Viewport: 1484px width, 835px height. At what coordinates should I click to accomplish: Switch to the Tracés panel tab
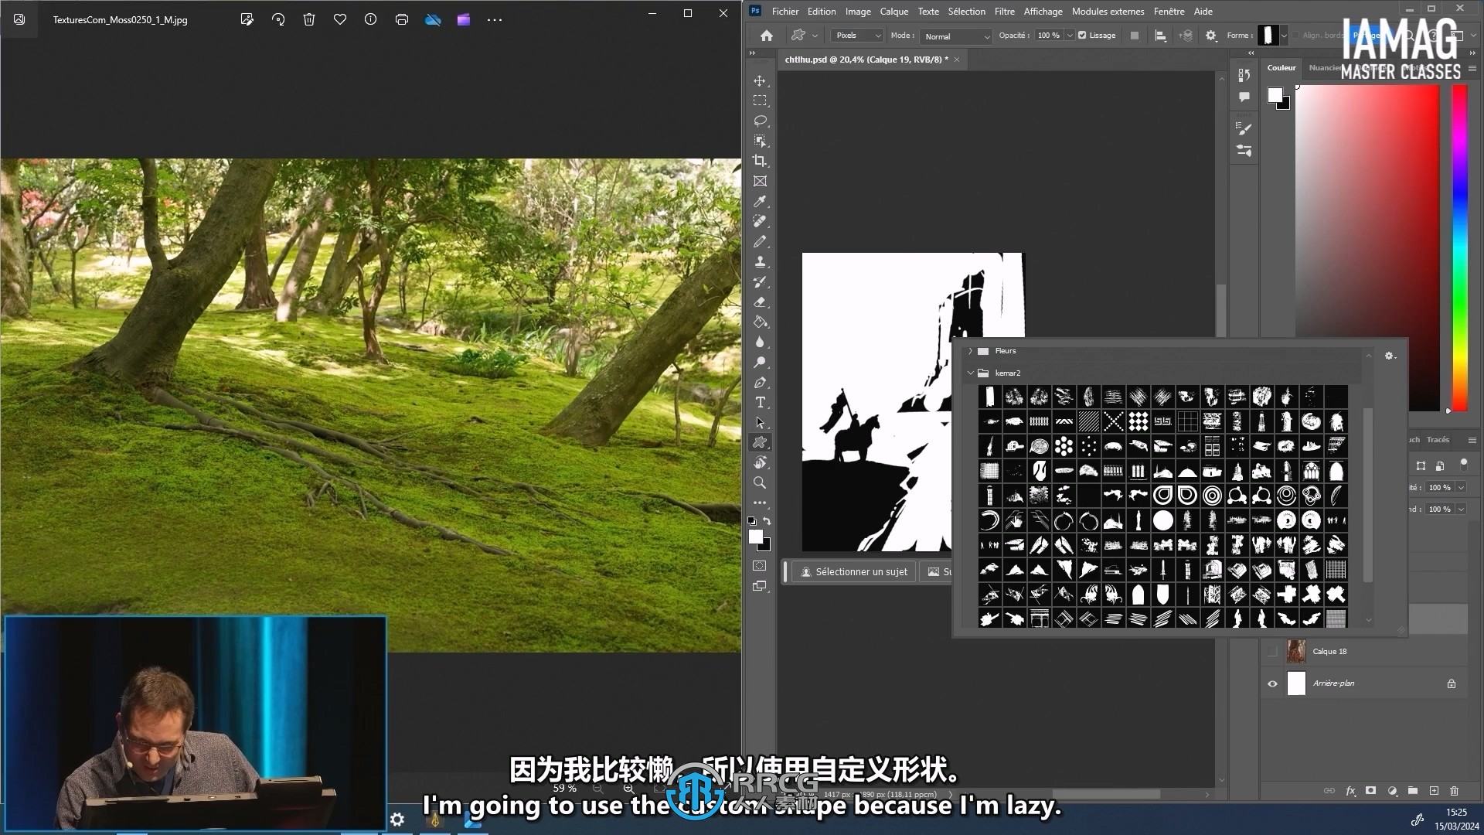click(x=1438, y=440)
